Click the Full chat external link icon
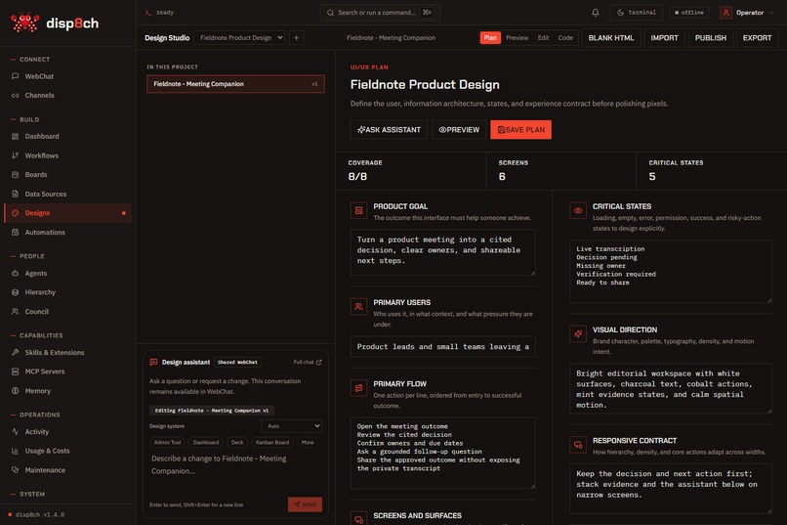This screenshot has width=787, height=525. 318,362
